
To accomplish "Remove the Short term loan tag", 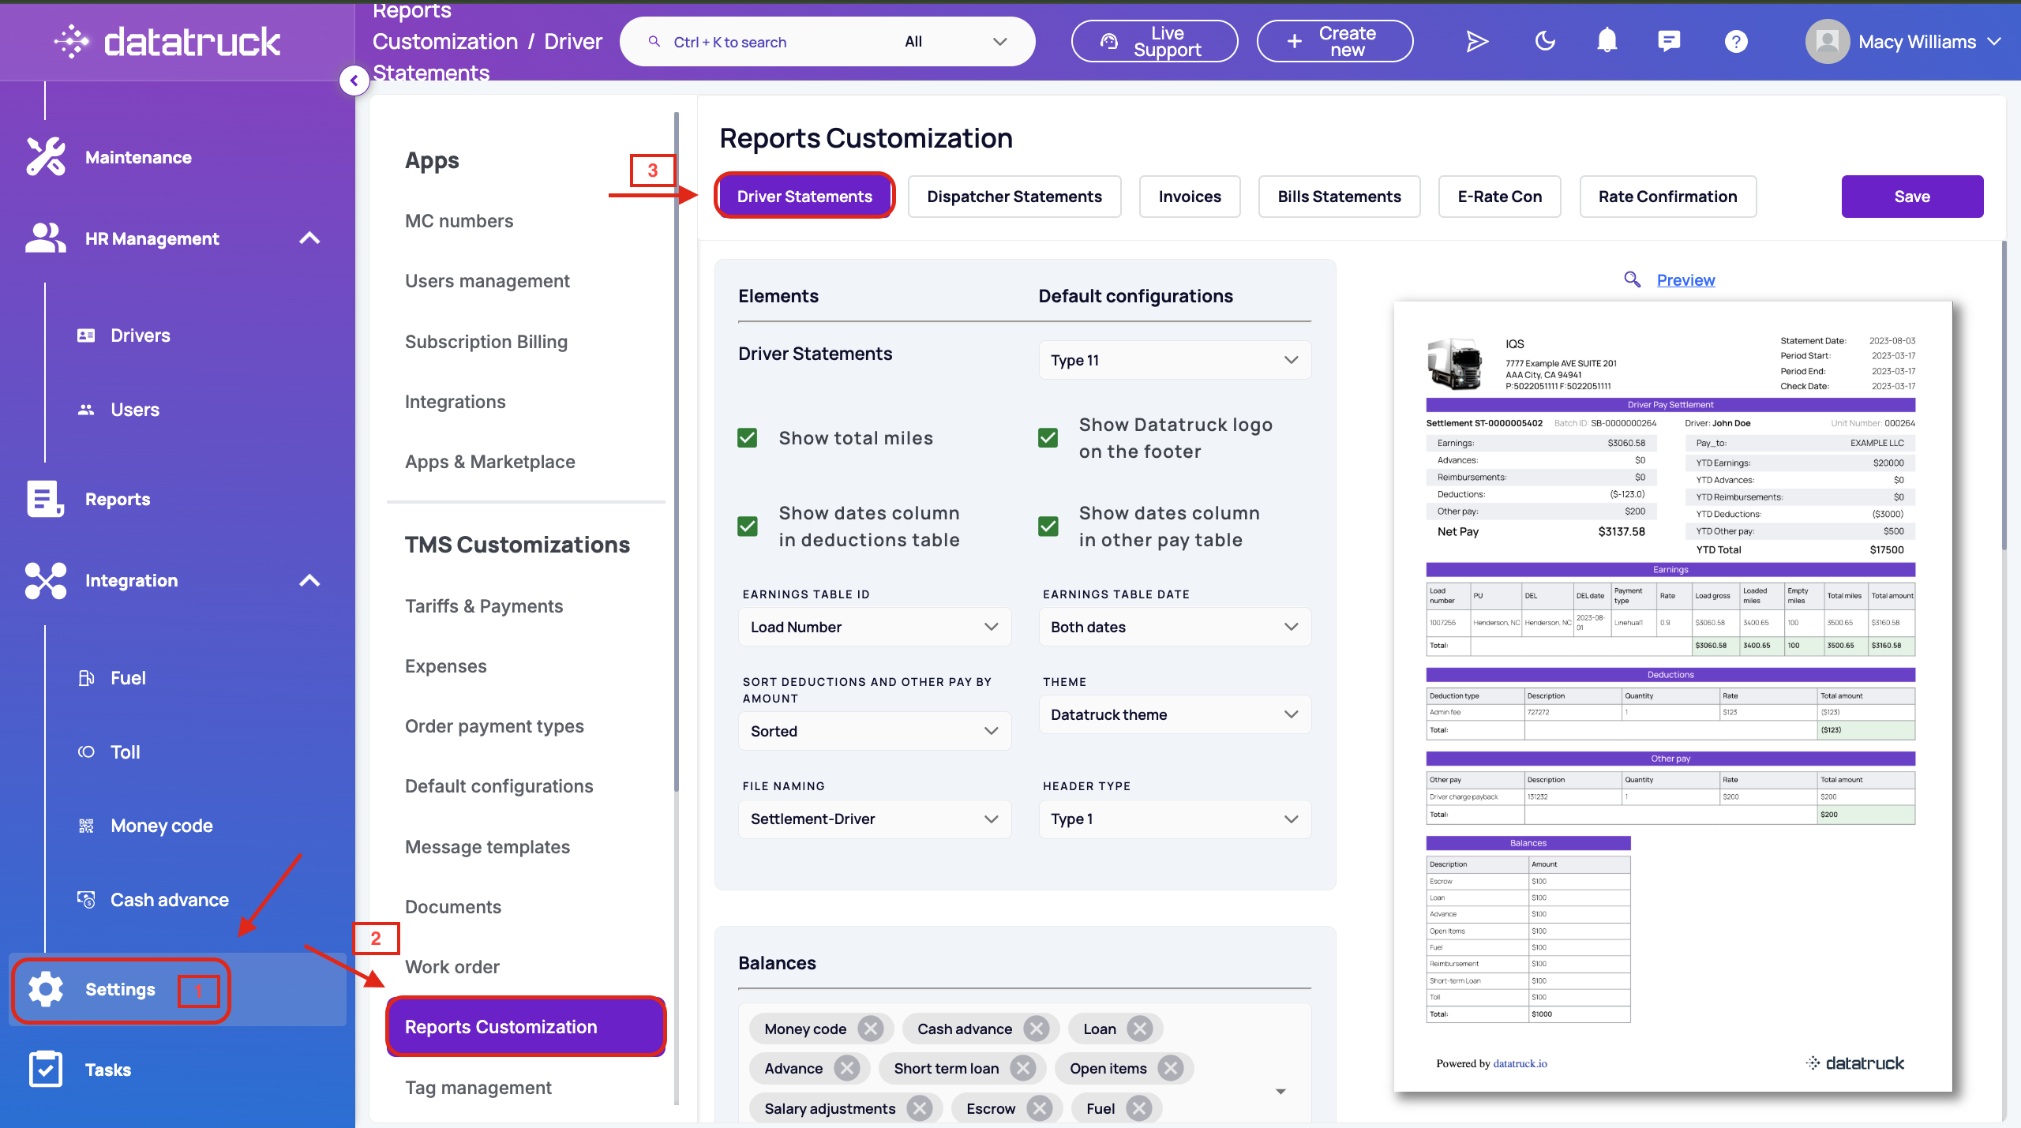I will click(x=1023, y=1068).
